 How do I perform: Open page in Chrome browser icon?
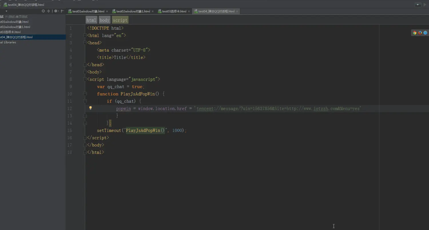pyautogui.click(x=414, y=33)
